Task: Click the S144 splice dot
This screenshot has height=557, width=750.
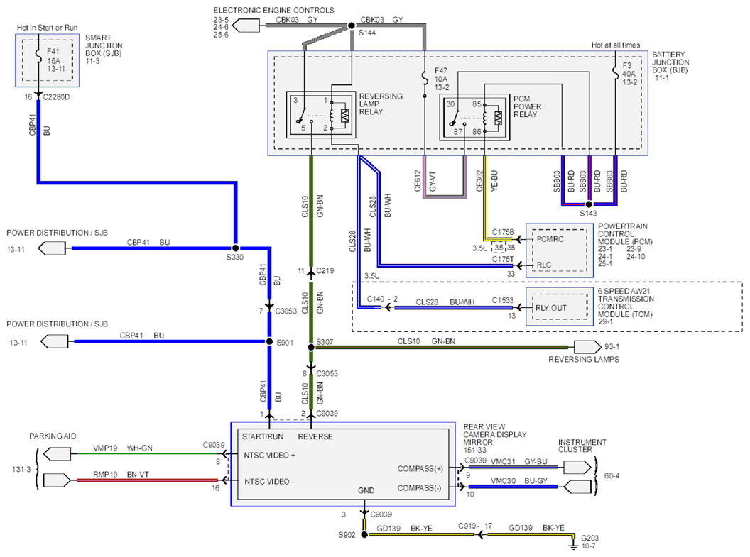Action: click(x=352, y=26)
